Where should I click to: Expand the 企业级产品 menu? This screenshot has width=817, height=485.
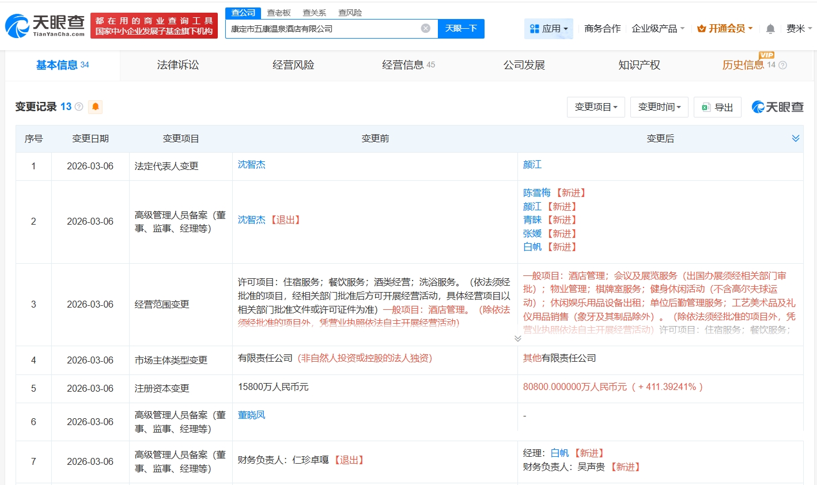[658, 28]
